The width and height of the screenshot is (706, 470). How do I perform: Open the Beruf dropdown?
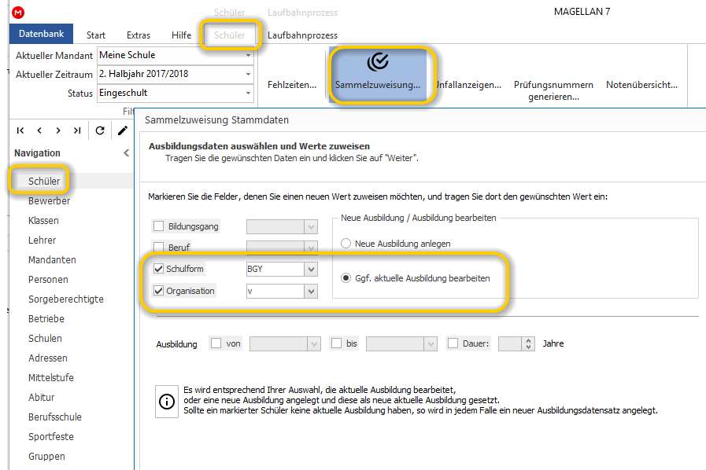[311, 248]
